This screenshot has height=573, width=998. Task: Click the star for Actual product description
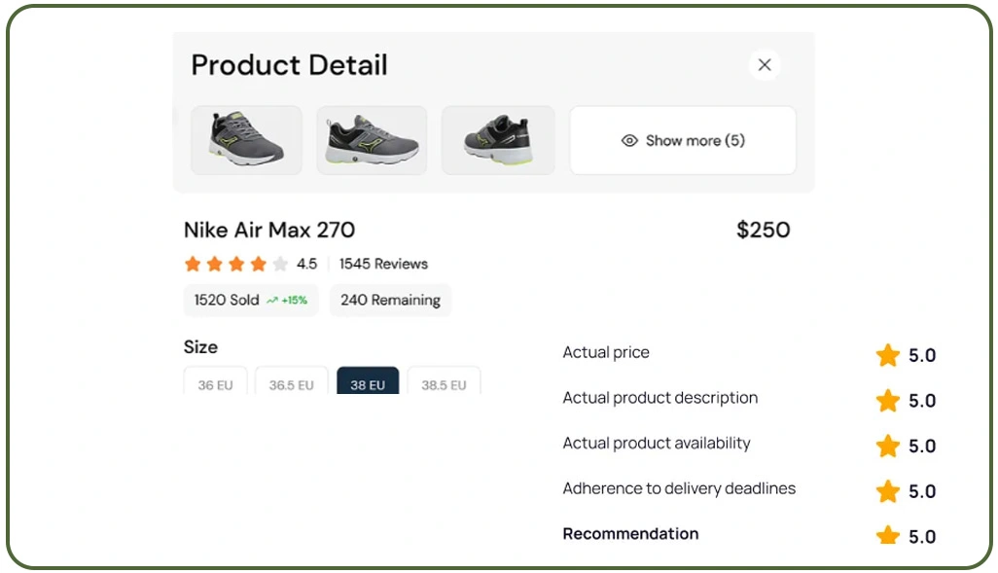pos(887,401)
